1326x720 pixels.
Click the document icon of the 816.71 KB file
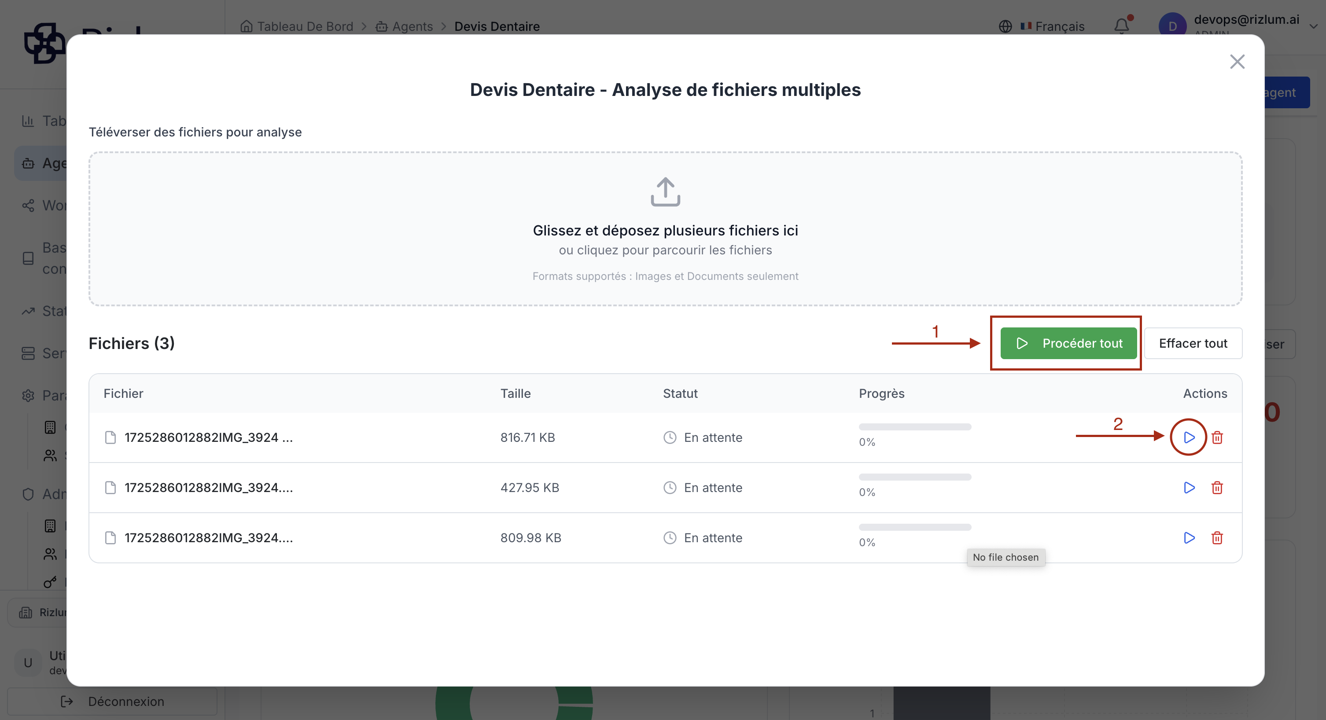[x=110, y=437]
